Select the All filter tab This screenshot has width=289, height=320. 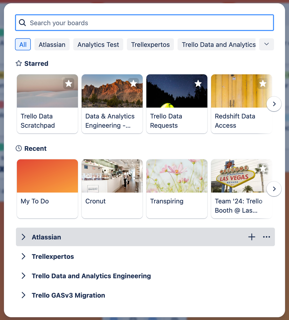(x=23, y=44)
